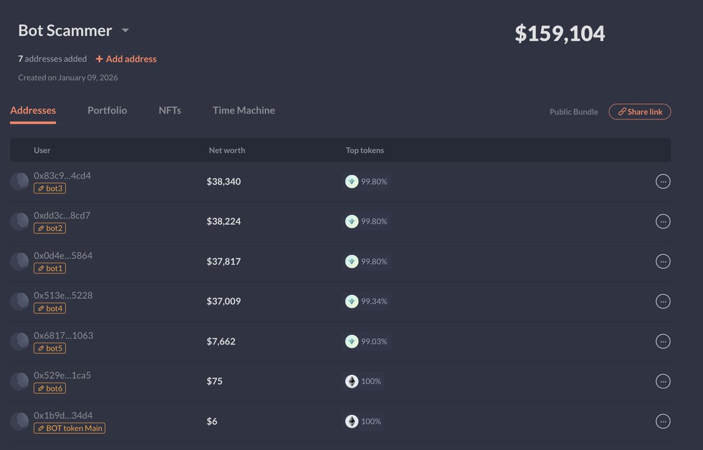Open the Bot Scammer bundle dropdown arrow

pos(125,30)
